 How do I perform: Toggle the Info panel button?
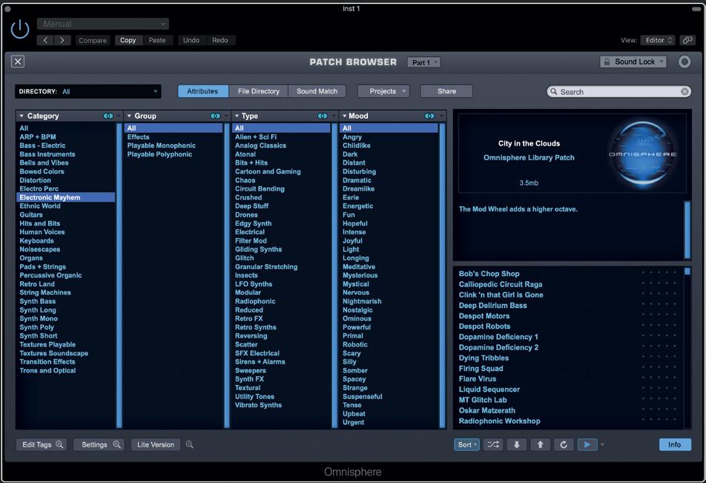click(675, 444)
